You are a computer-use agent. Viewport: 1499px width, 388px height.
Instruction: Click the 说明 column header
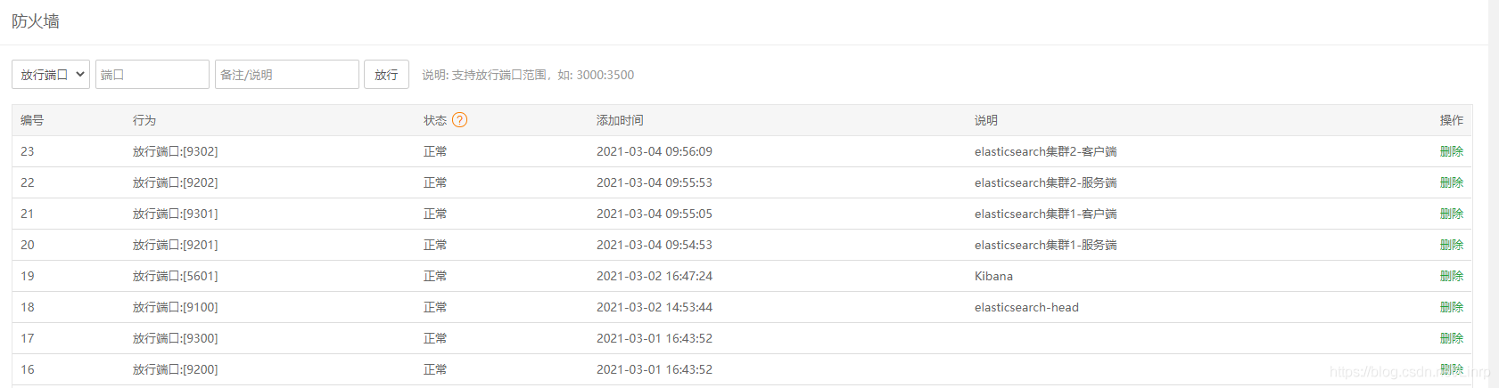pyautogui.click(x=986, y=120)
